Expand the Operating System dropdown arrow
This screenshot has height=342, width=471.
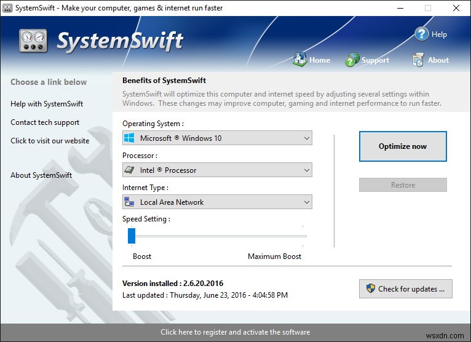[306, 138]
